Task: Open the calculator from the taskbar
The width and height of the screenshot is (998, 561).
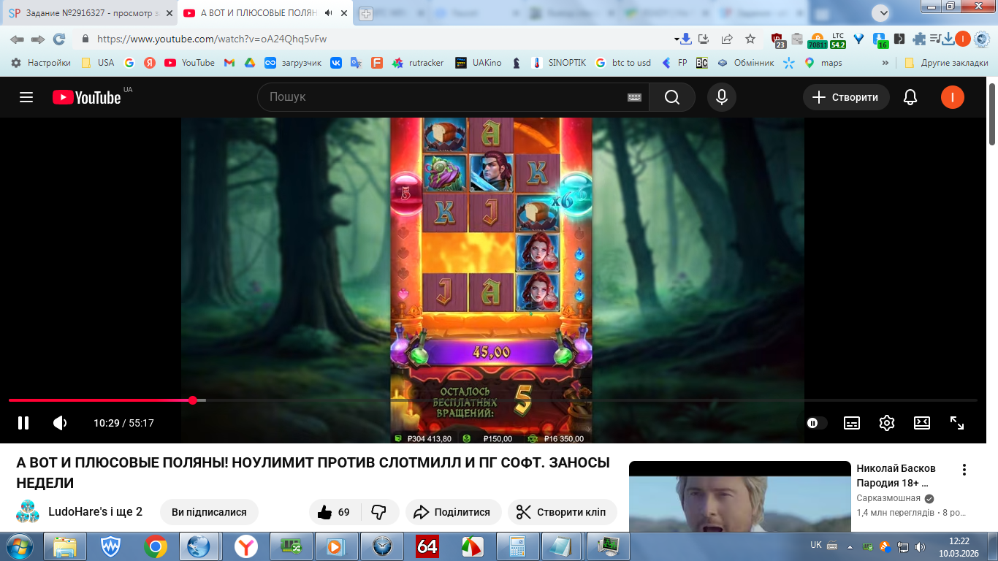Action: (x=518, y=546)
